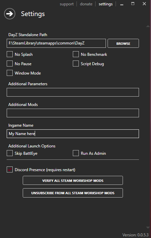151x238 pixels.
Task: Minimize the launcher window
Action: tap(122, 4)
